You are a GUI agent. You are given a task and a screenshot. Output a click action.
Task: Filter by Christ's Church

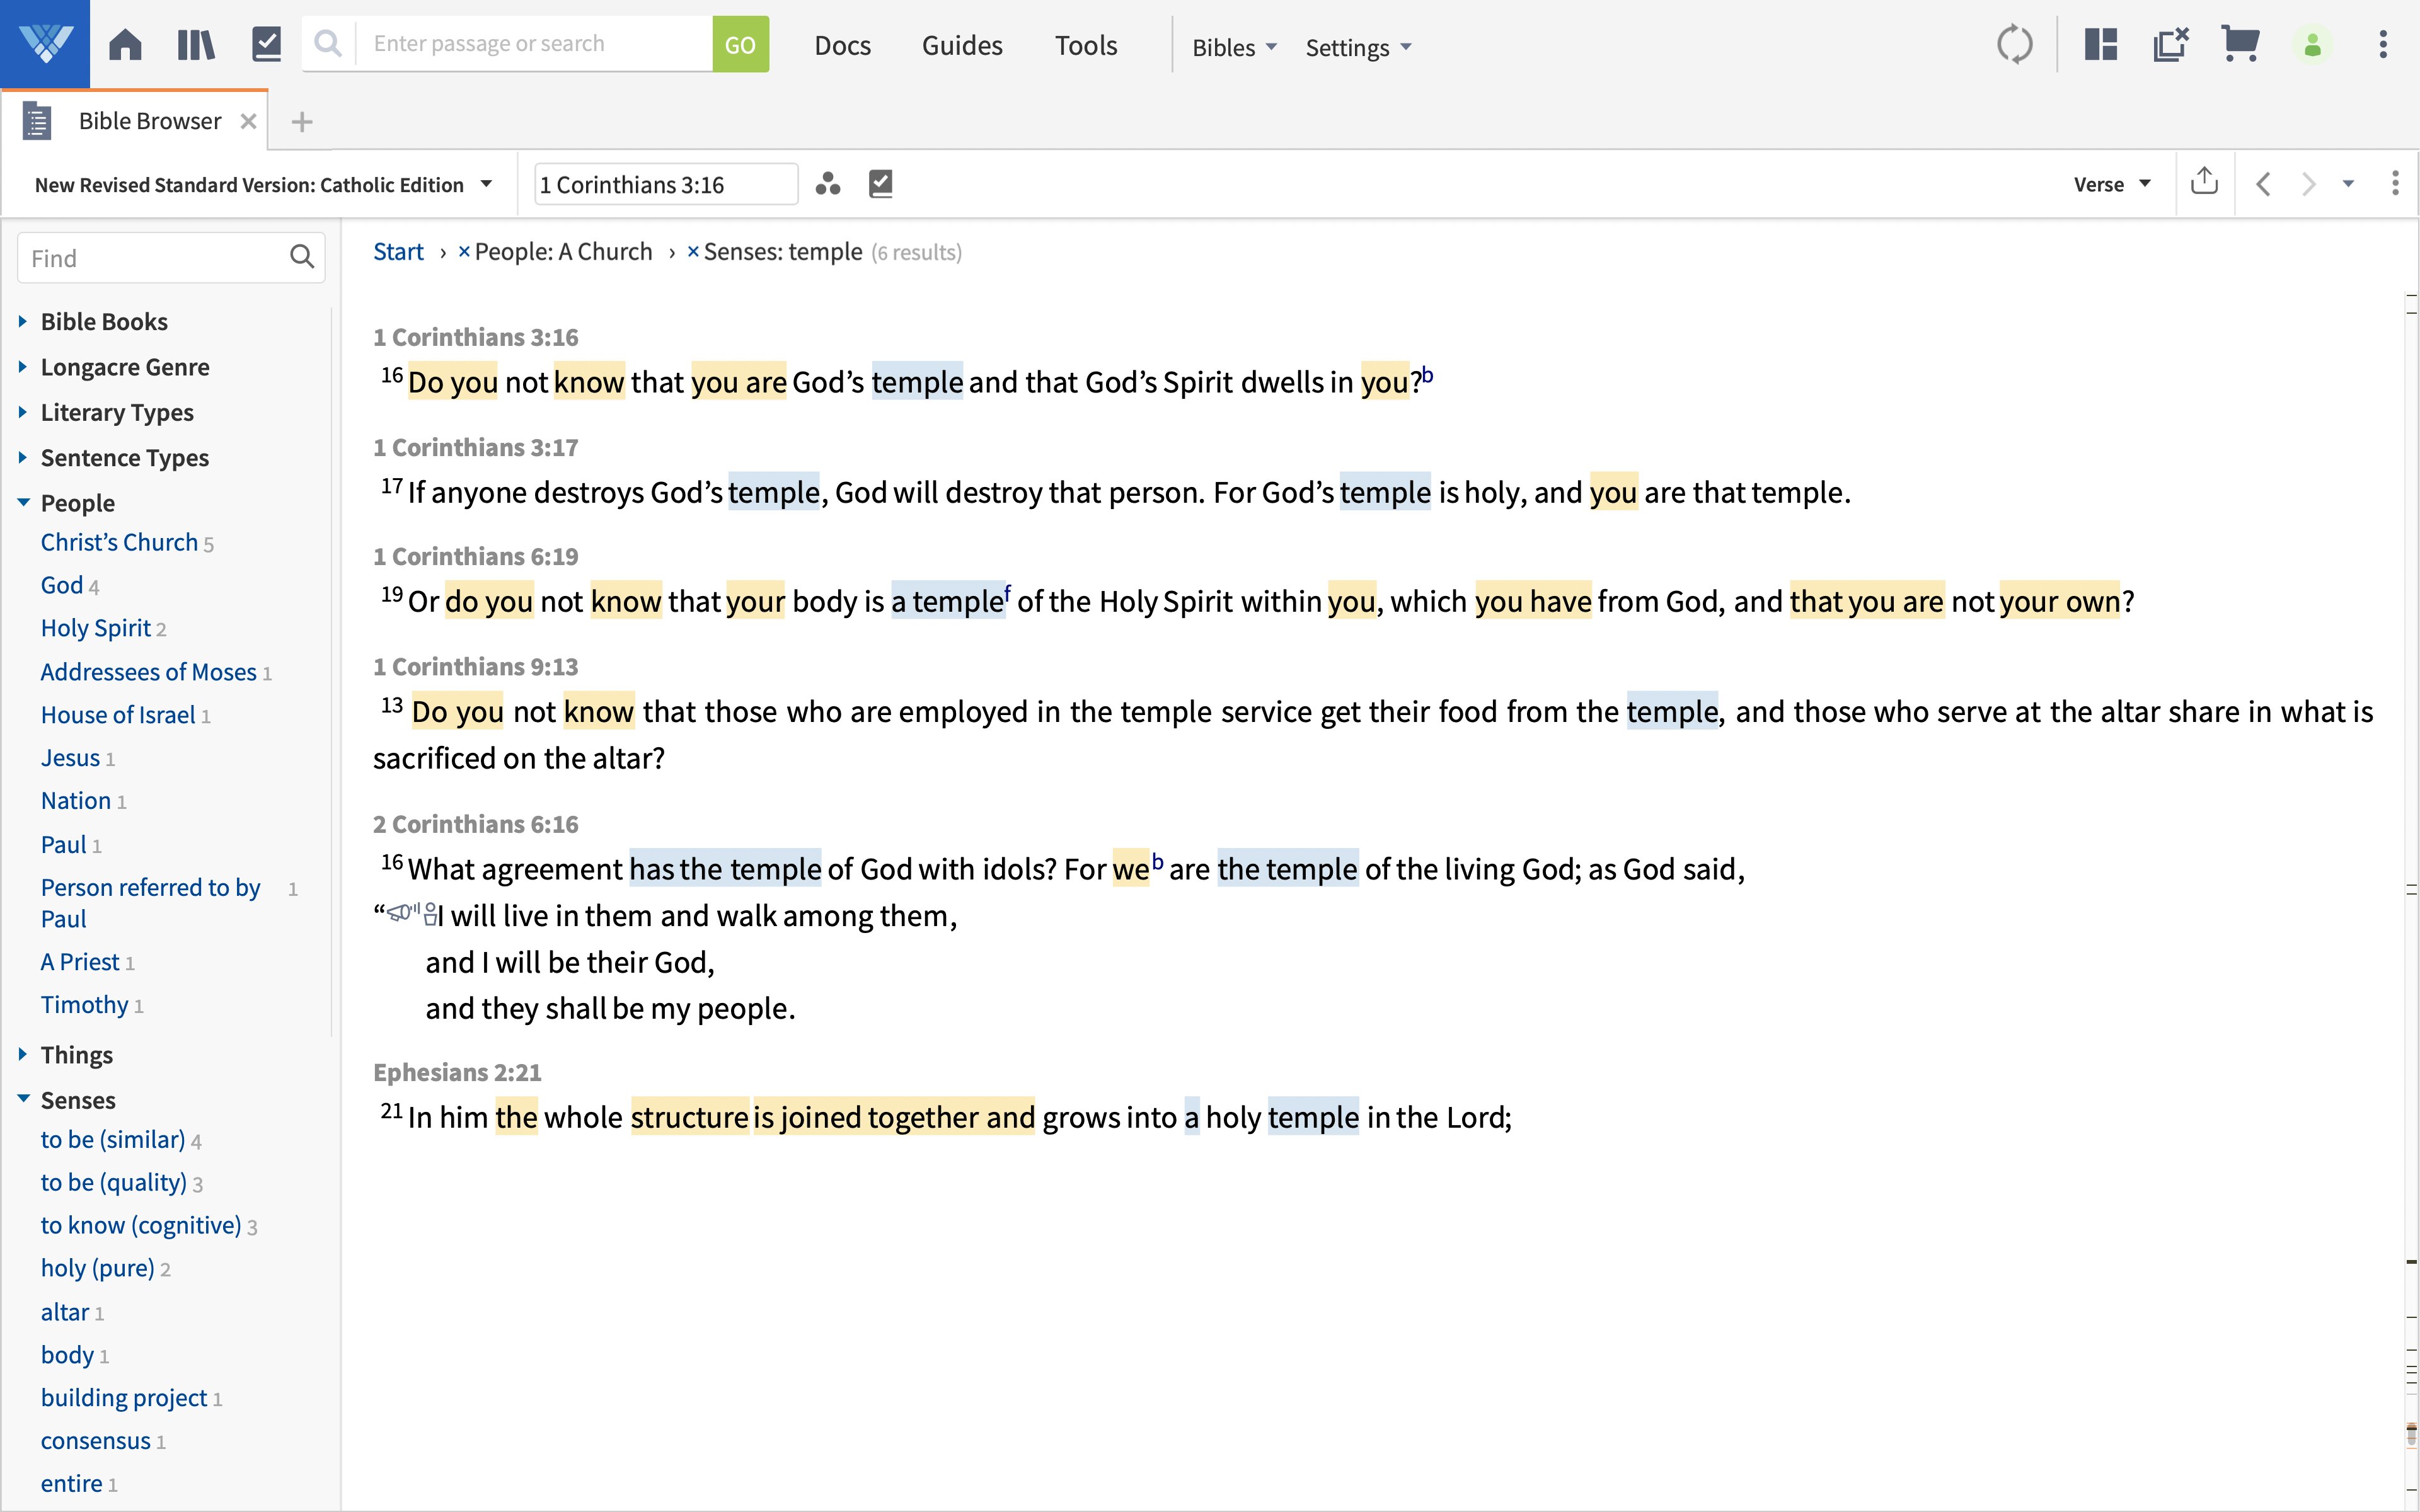coord(119,542)
